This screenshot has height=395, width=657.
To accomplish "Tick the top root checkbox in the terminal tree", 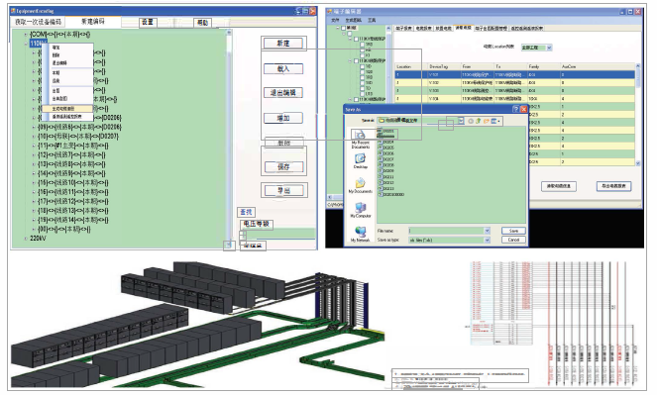I will coord(343,28).
